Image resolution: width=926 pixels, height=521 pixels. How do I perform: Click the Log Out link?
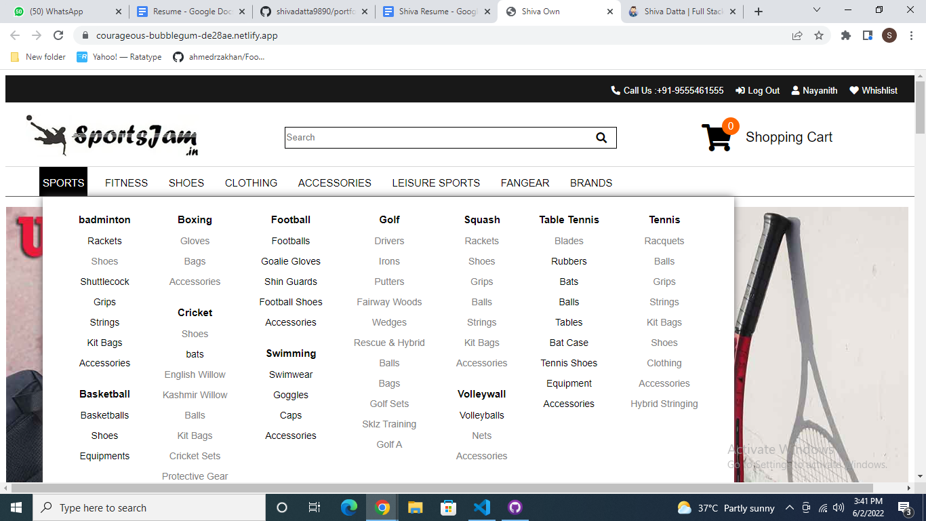coord(758,90)
